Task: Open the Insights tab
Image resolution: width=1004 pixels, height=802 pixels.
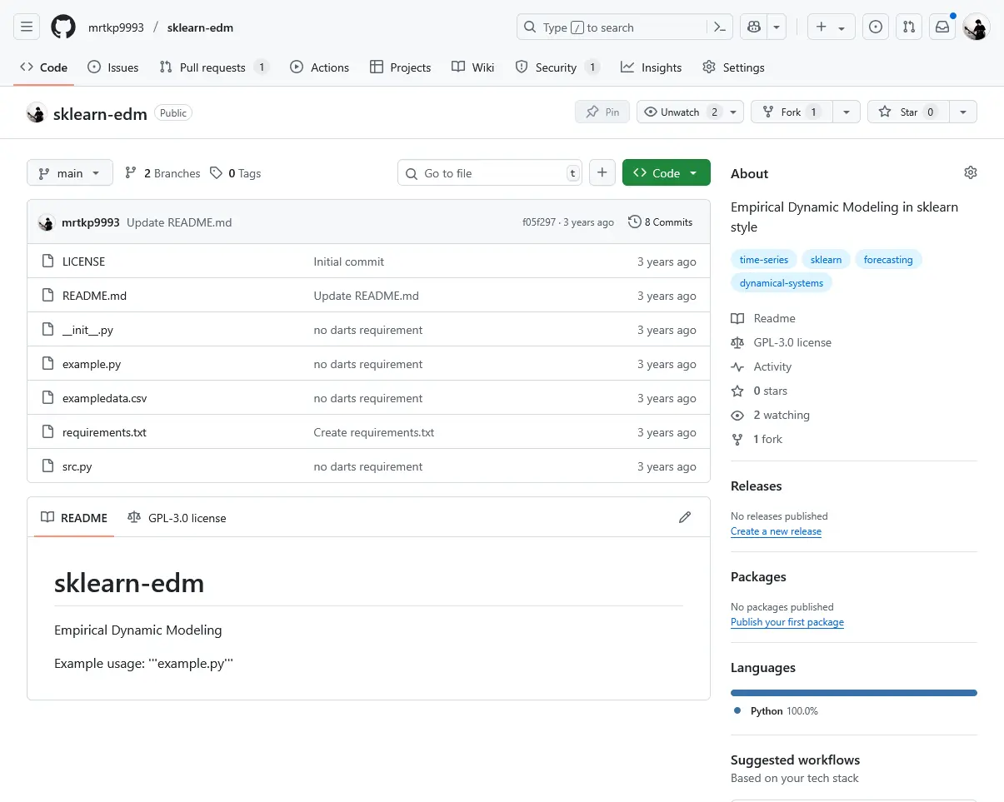Action: (x=652, y=67)
